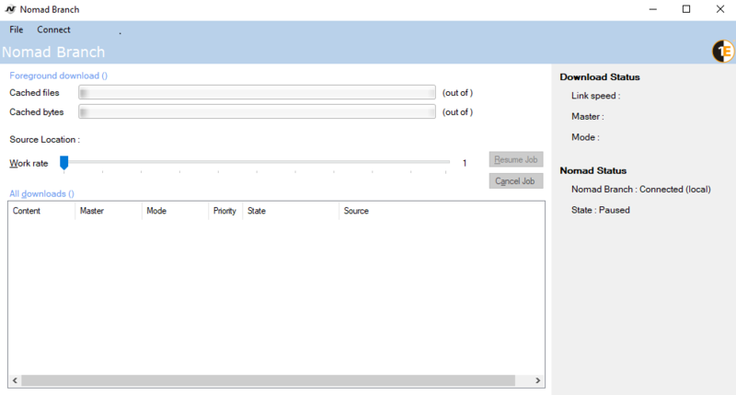Click the horizontal scrollbar left arrow

click(15, 380)
